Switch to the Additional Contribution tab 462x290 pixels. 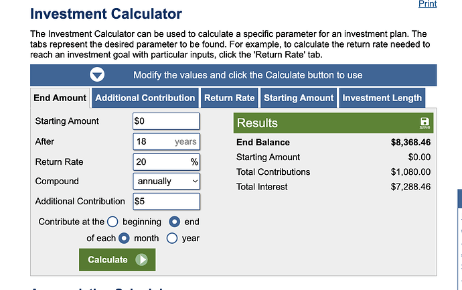[145, 98]
